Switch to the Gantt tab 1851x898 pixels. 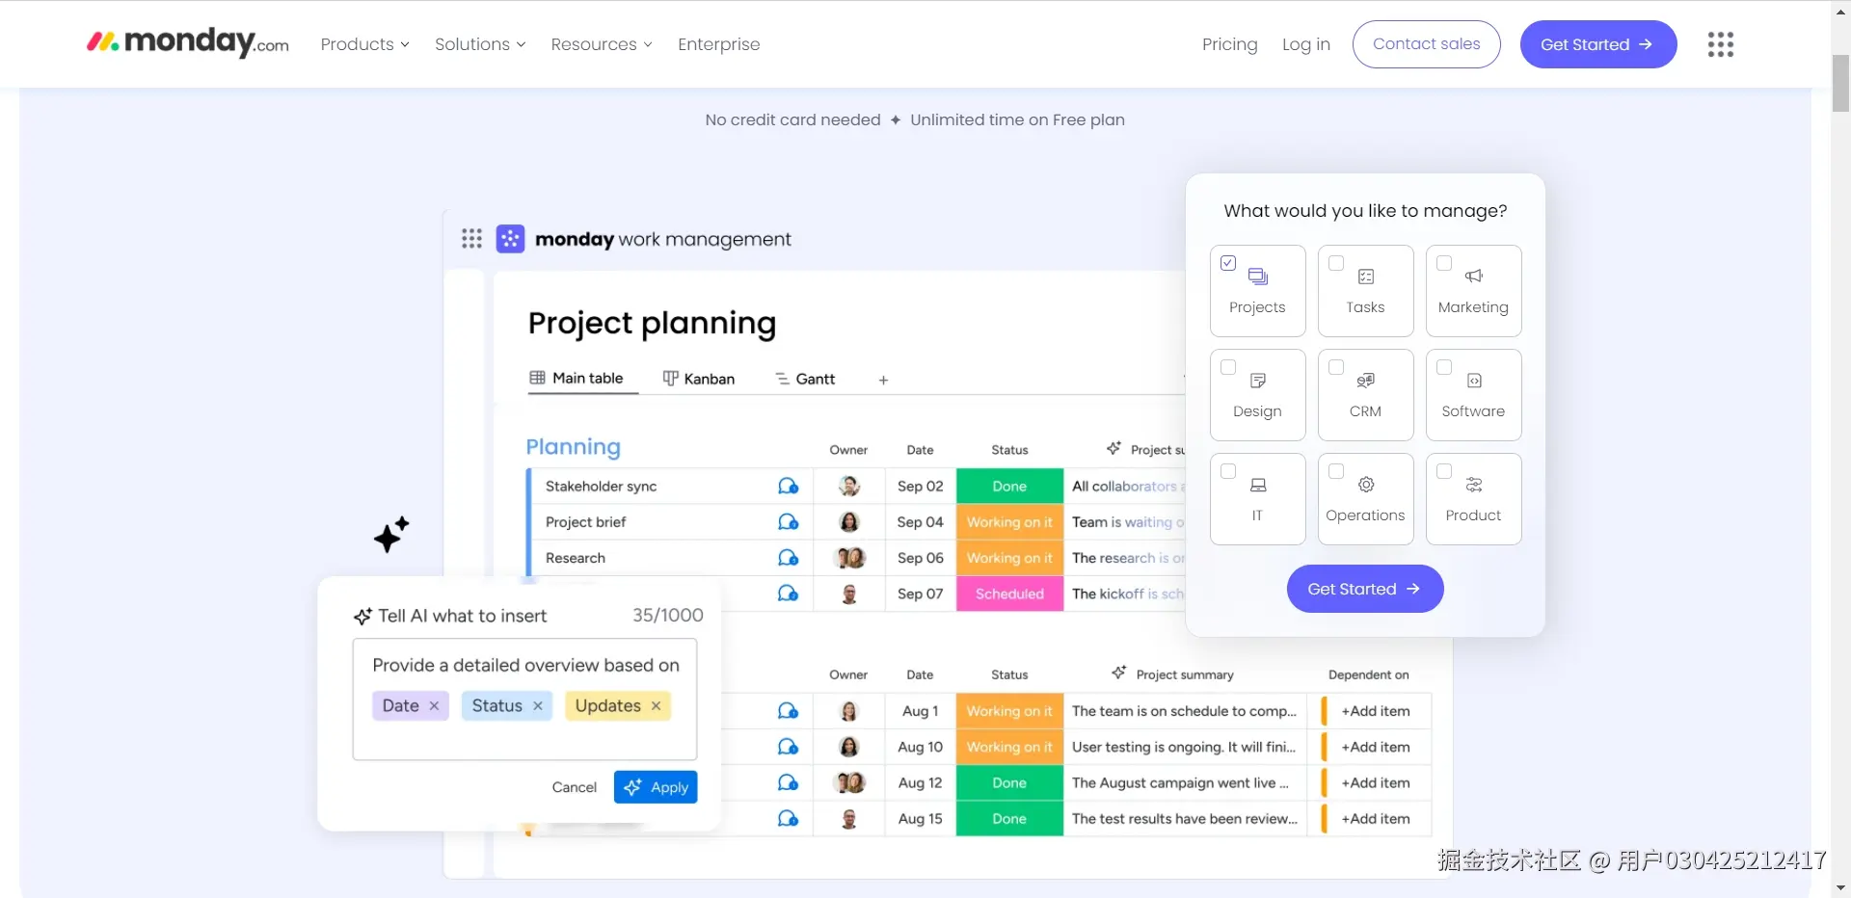pyautogui.click(x=805, y=379)
